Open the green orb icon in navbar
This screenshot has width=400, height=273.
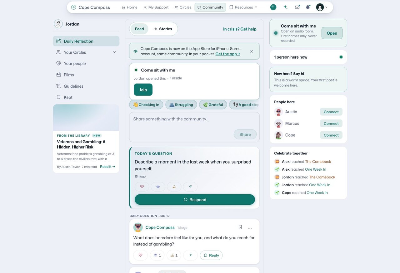pyautogui.click(x=273, y=7)
